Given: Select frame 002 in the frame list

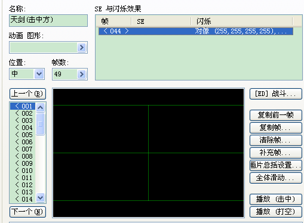Looking at the screenshot, I should pyautogui.click(x=23, y=113).
